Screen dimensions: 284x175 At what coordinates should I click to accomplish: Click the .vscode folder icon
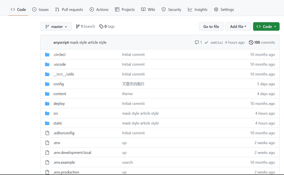point(47,64)
